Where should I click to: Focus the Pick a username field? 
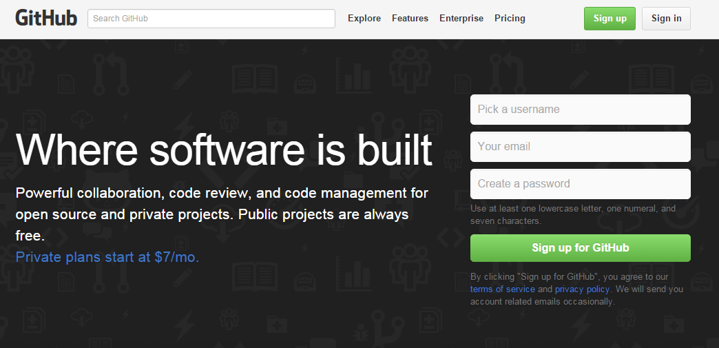click(580, 110)
